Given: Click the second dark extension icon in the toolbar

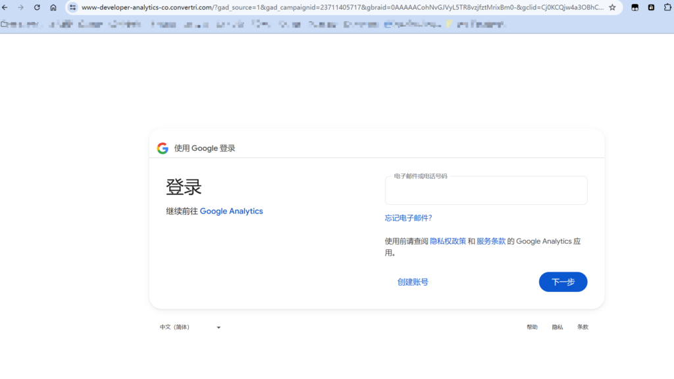Looking at the screenshot, I should [x=651, y=7].
